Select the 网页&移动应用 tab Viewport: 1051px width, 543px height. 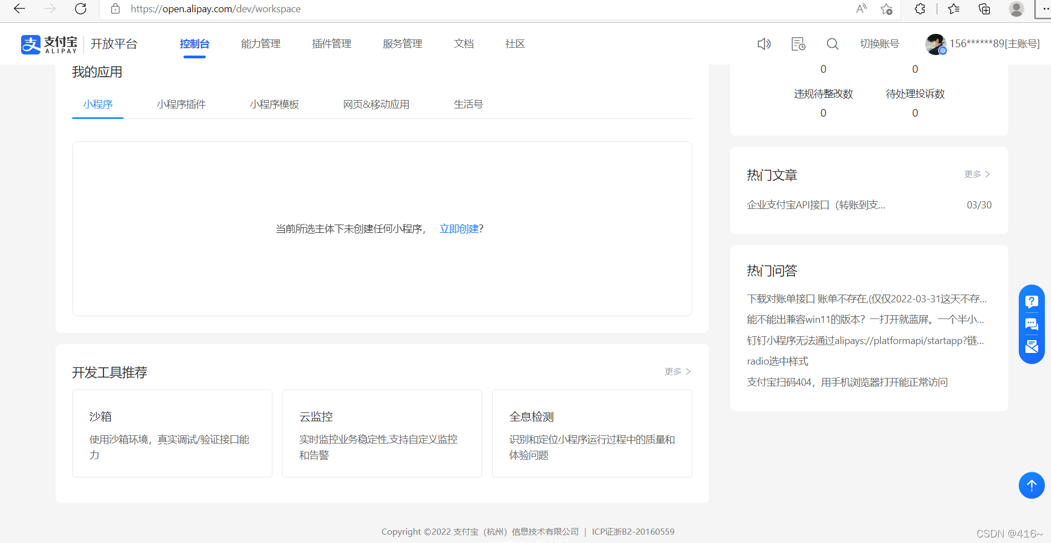coord(376,104)
